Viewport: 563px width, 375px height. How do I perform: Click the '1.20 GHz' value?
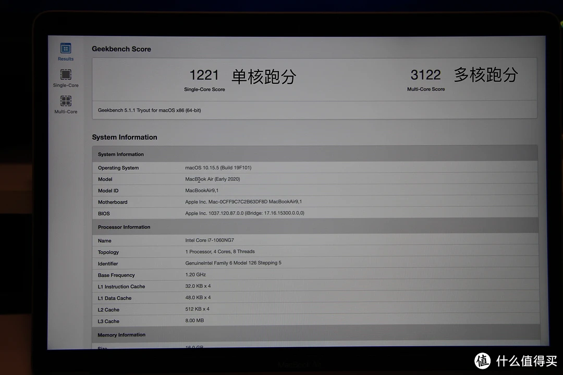coord(195,274)
